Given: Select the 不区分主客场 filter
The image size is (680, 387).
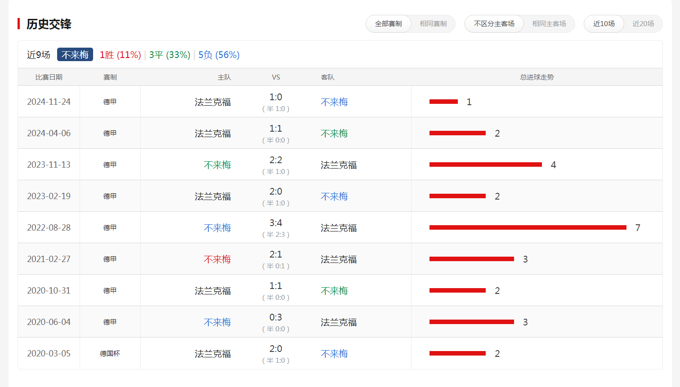Looking at the screenshot, I should pos(494,23).
